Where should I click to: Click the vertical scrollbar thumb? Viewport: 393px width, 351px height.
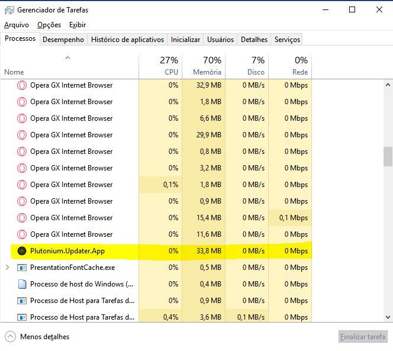[x=388, y=157]
